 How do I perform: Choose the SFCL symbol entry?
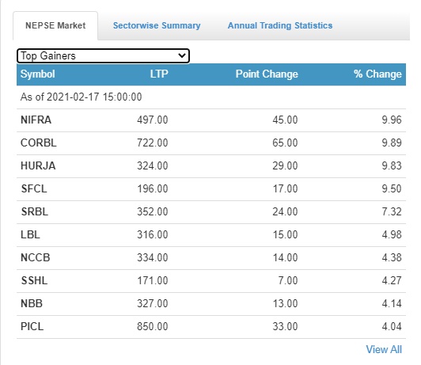pyautogui.click(x=34, y=188)
